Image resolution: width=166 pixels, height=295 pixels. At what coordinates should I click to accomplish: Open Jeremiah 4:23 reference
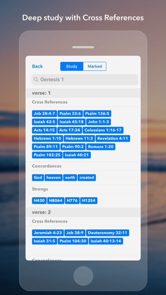[x=48, y=233]
